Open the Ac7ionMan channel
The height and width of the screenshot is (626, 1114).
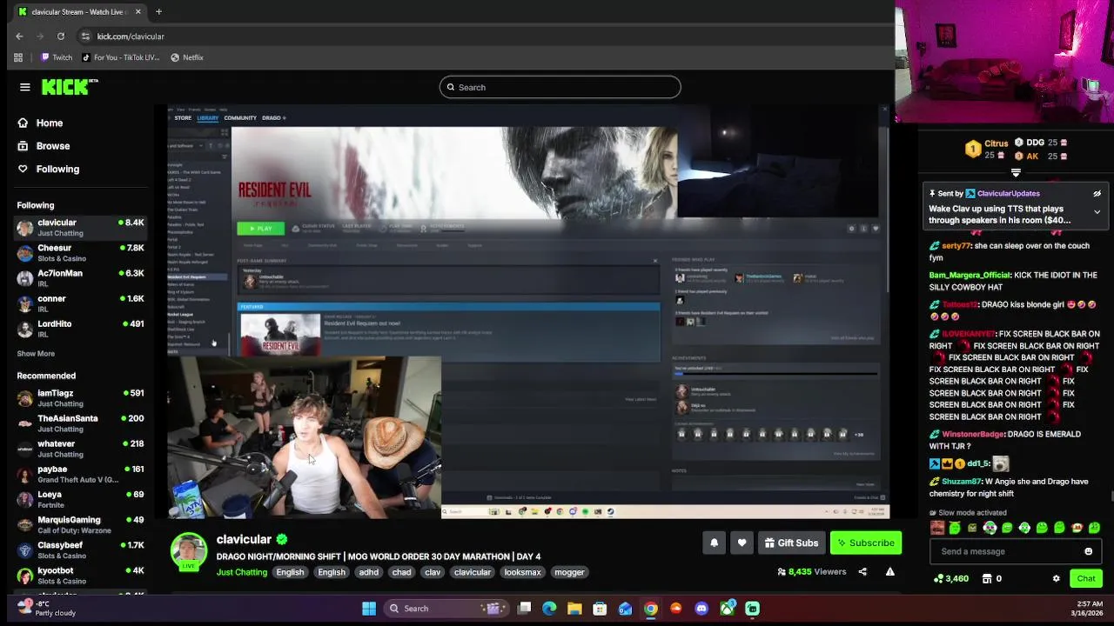80,278
